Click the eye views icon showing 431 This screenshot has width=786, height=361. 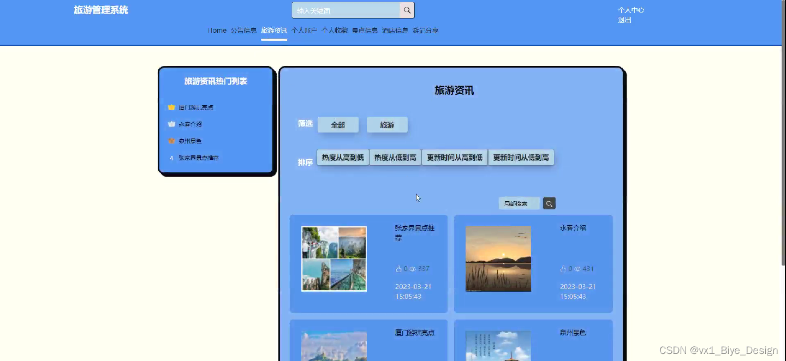[x=577, y=269]
